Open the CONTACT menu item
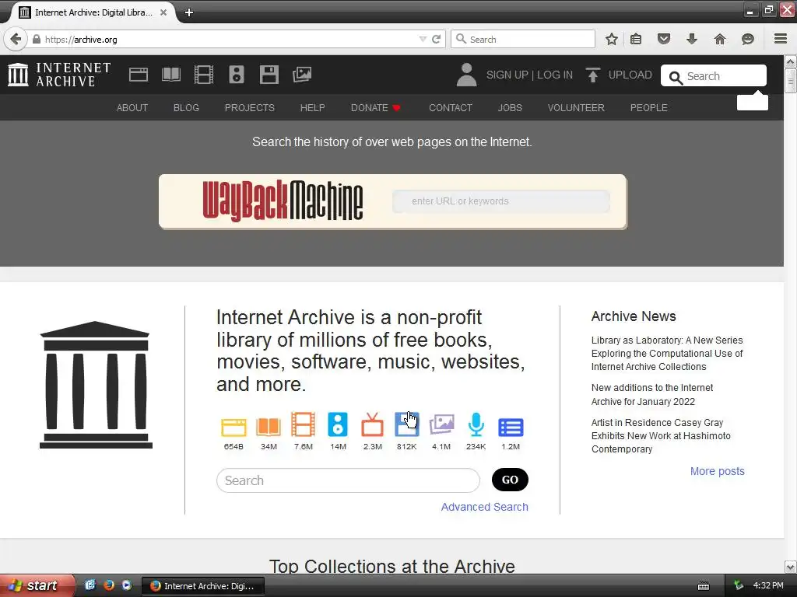Screen dimensions: 797x597 tap(451, 107)
